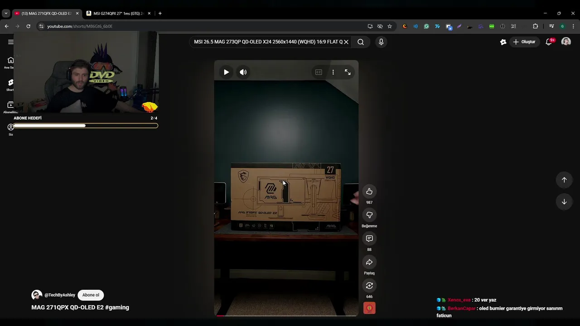Seek using the Shorts progress bar
This screenshot has width=580, height=326.
[x=286, y=316]
